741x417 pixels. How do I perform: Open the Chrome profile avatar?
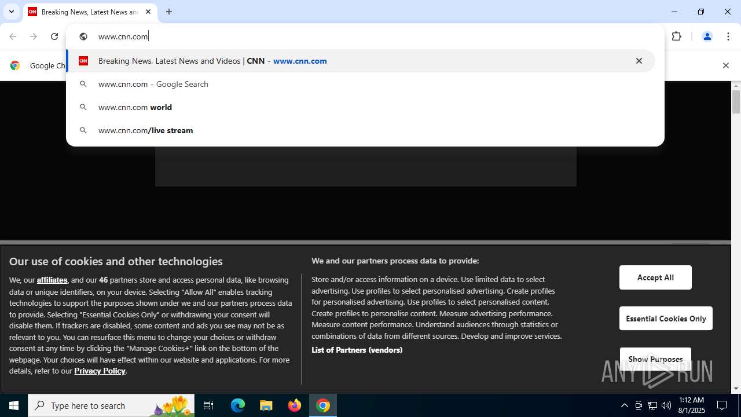(707, 36)
